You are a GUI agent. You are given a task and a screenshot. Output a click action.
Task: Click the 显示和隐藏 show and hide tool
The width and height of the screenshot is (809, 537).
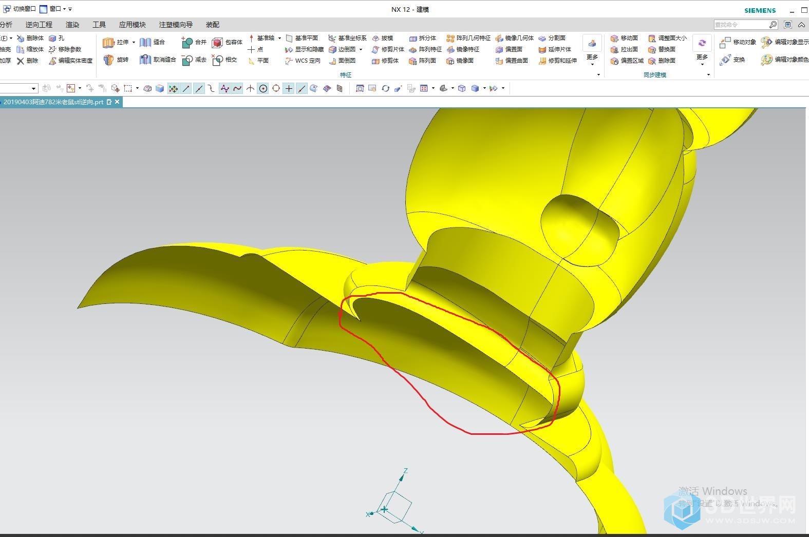304,49
